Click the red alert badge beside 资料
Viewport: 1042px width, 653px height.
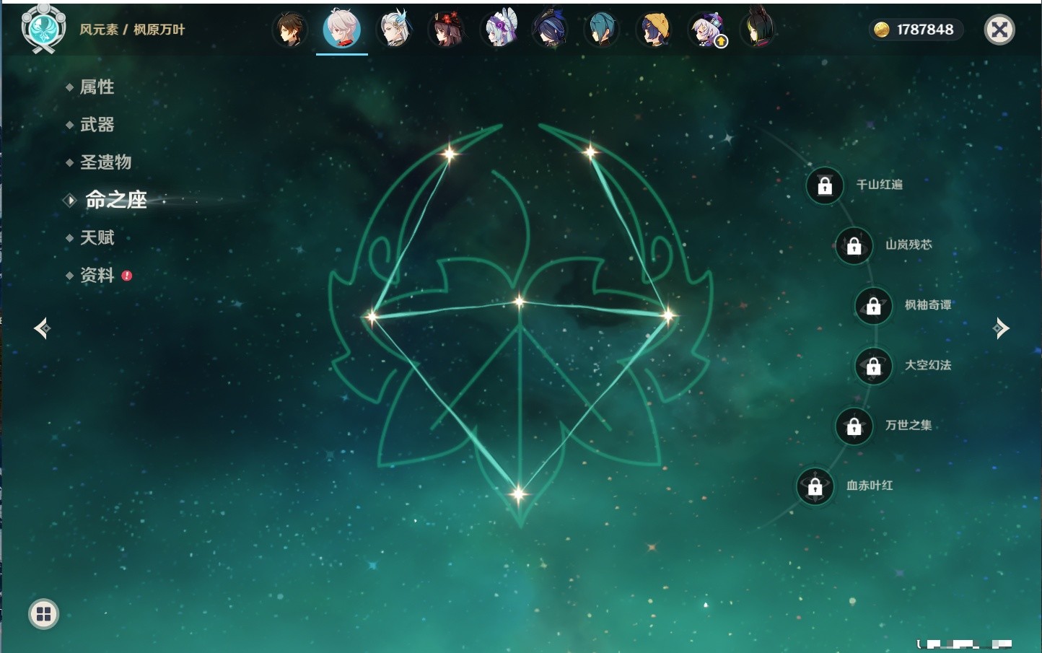pos(127,276)
